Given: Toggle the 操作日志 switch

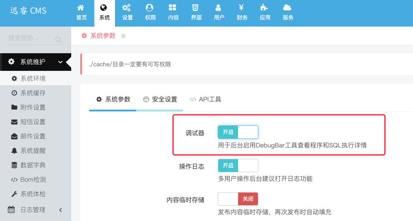Looking at the screenshot, I should [238, 166].
